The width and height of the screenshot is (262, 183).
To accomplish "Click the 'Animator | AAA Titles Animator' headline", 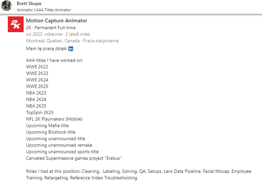I will coord(44,10).
